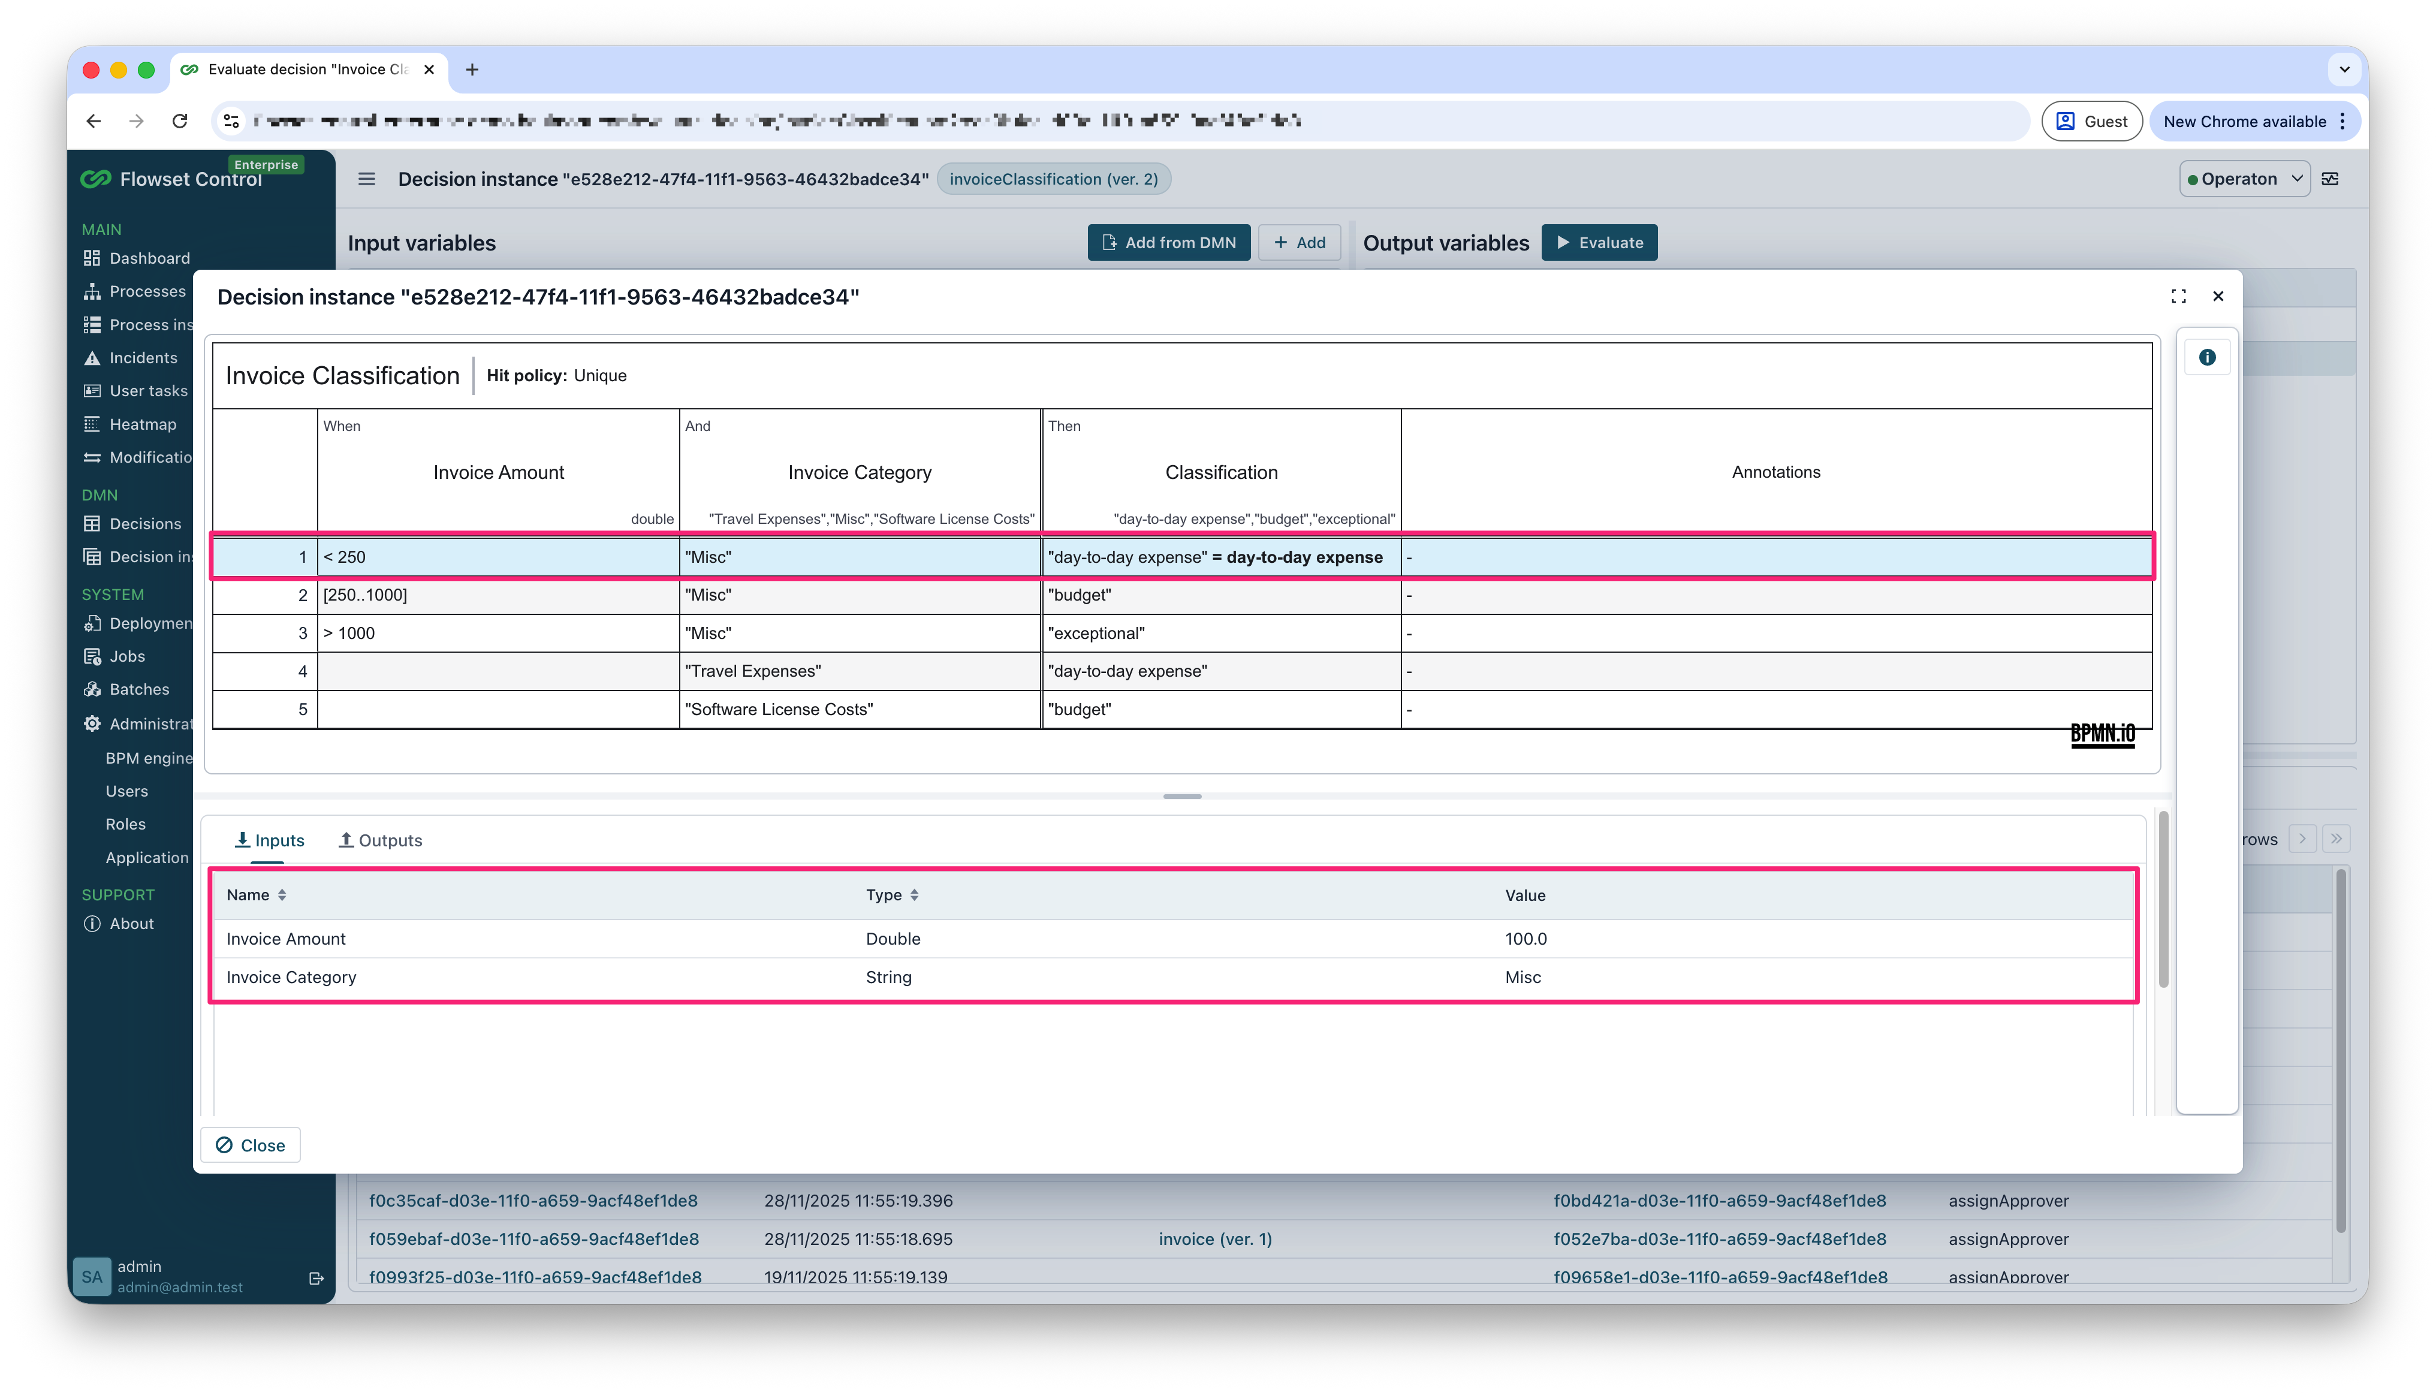Open Roles under Administration
Screen dimensions: 2436x1393
pos(125,824)
